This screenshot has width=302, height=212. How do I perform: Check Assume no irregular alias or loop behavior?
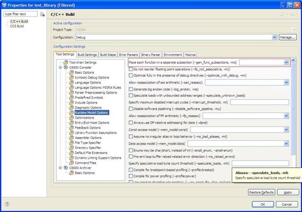(131, 136)
